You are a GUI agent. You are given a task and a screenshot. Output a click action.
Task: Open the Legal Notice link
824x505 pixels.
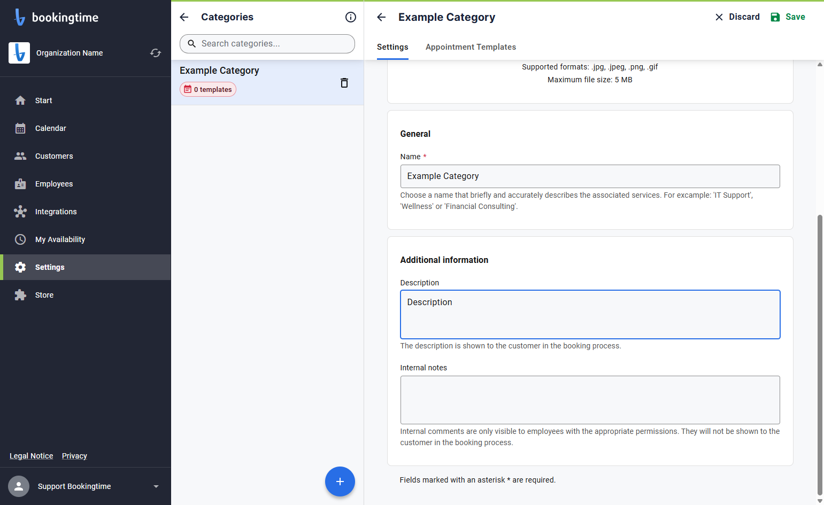pyautogui.click(x=32, y=456)
